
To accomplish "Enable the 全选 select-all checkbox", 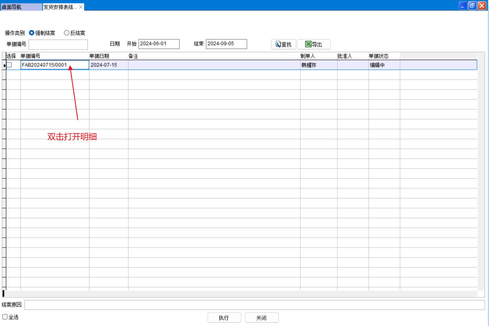I will 5,317.
